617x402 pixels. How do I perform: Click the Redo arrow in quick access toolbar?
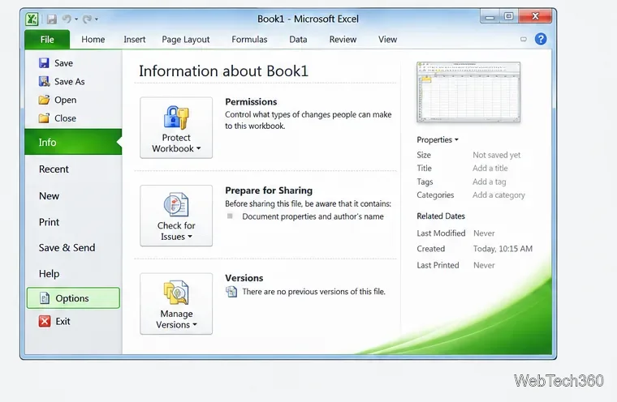[87, 19]
